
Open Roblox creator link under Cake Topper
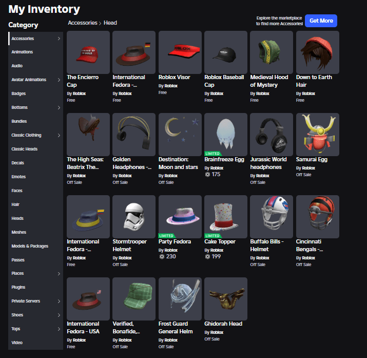click(x=217, y=250)
